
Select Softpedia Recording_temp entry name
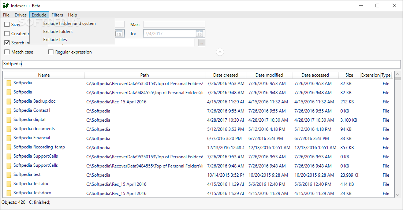click(x=39, y=147)
